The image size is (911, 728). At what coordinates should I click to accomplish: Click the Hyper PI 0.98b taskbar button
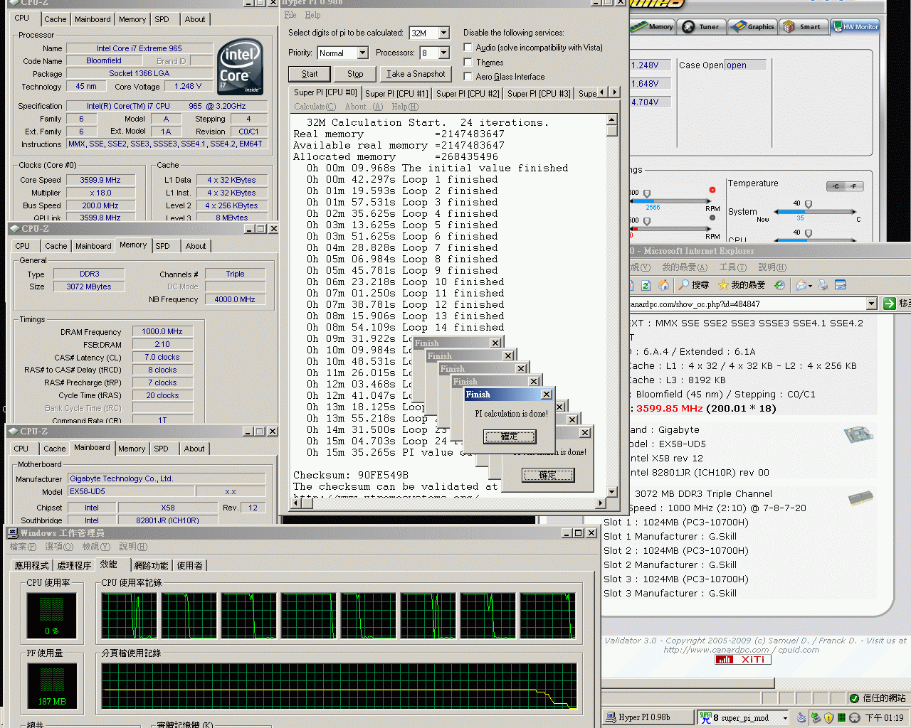click(x=648, y=717)
